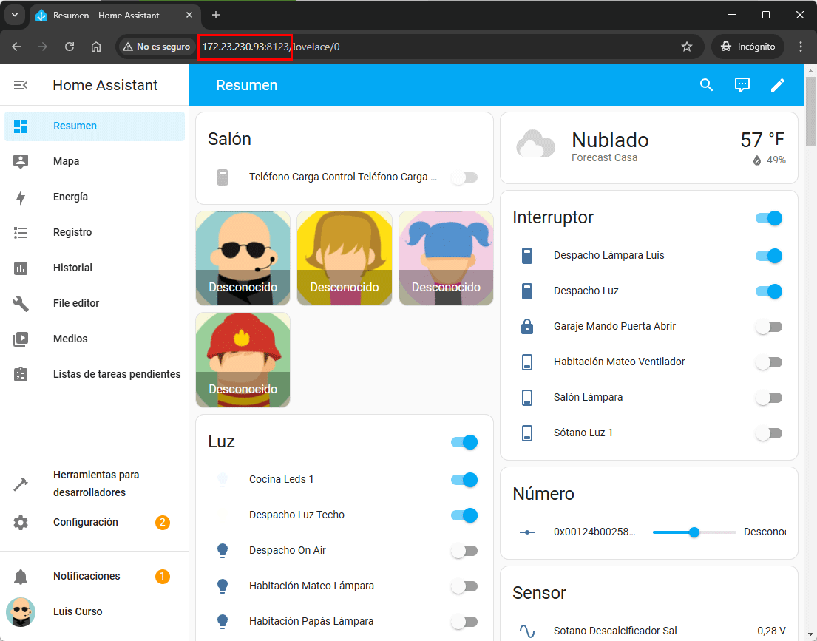Click the search icon in header
This screenshot has height=641, width=817.
coord(706,85)
